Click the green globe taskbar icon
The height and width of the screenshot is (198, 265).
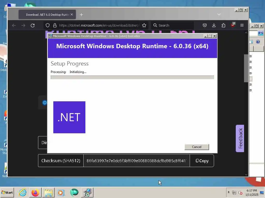[x=74, y=192]
